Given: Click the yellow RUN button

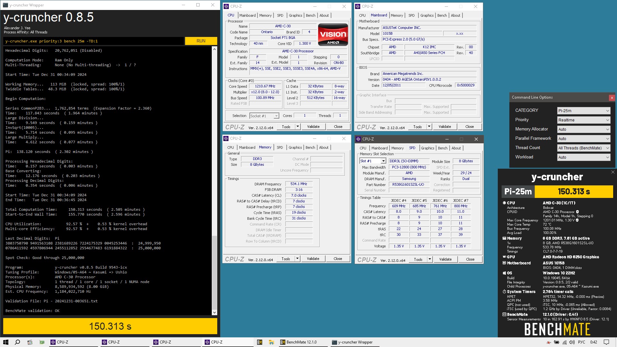Looking at the screenshot, I should tap(201, 41).
